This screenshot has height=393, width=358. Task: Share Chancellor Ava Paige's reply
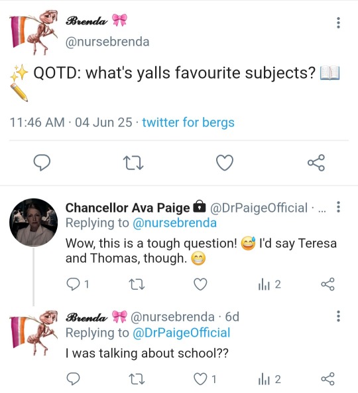(x=328, y=284)
